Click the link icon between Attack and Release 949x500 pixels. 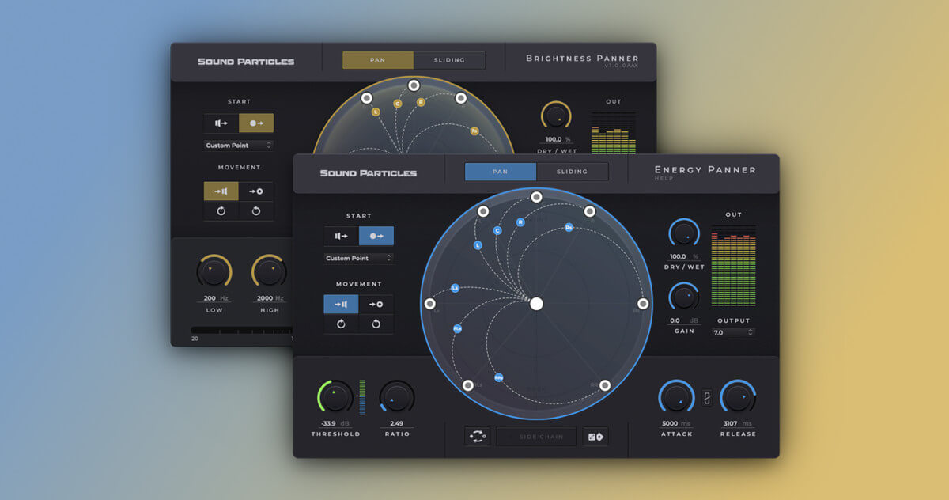[707, 399]
